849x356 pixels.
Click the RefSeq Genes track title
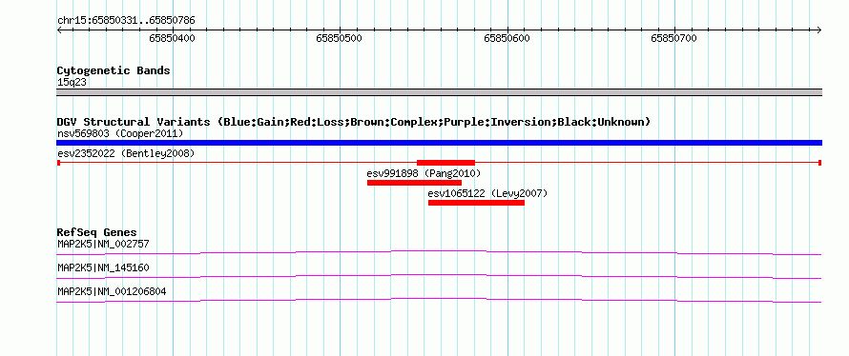(97, 233)
